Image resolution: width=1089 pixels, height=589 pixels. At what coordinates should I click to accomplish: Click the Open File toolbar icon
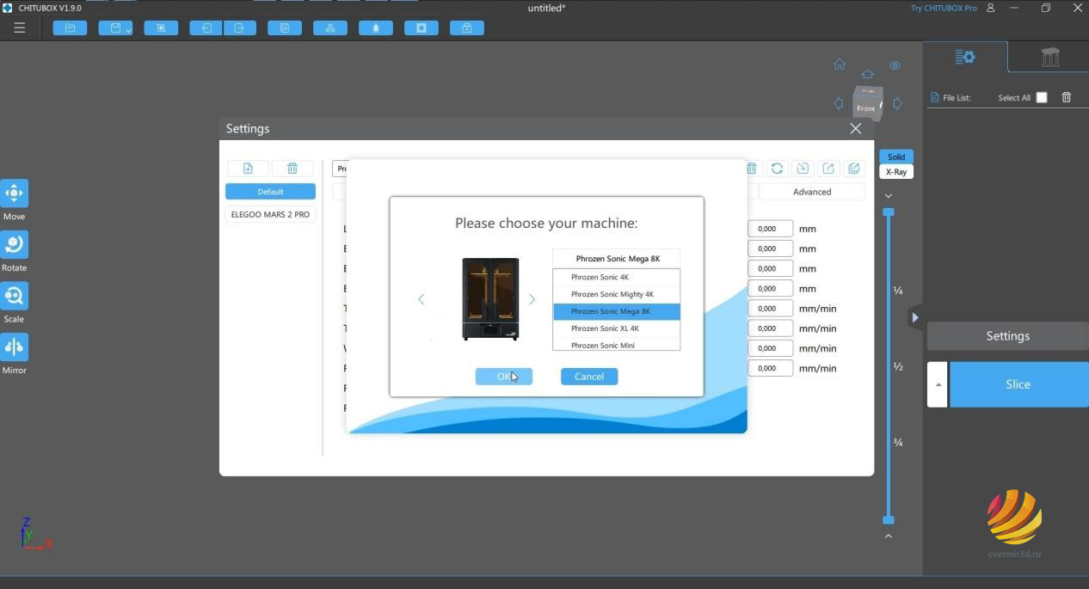70,28
